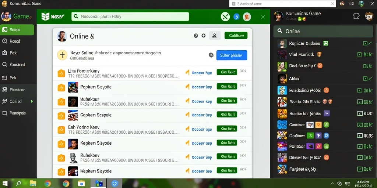
Task: Click the white crossed-tools round icon
Action: pos(225,17)
